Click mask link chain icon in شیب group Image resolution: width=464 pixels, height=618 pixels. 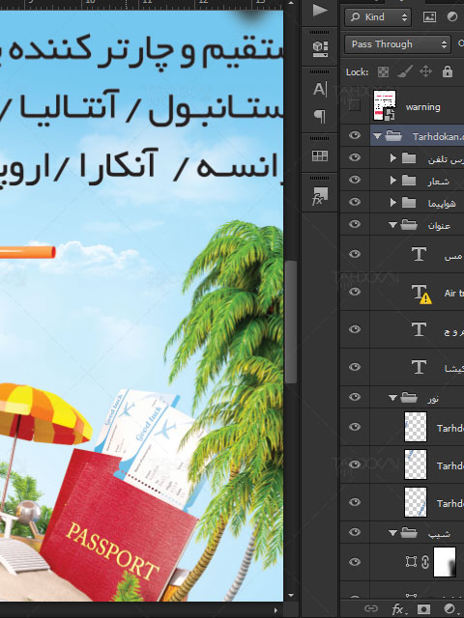pyautogui.click(x=425, y=562)
